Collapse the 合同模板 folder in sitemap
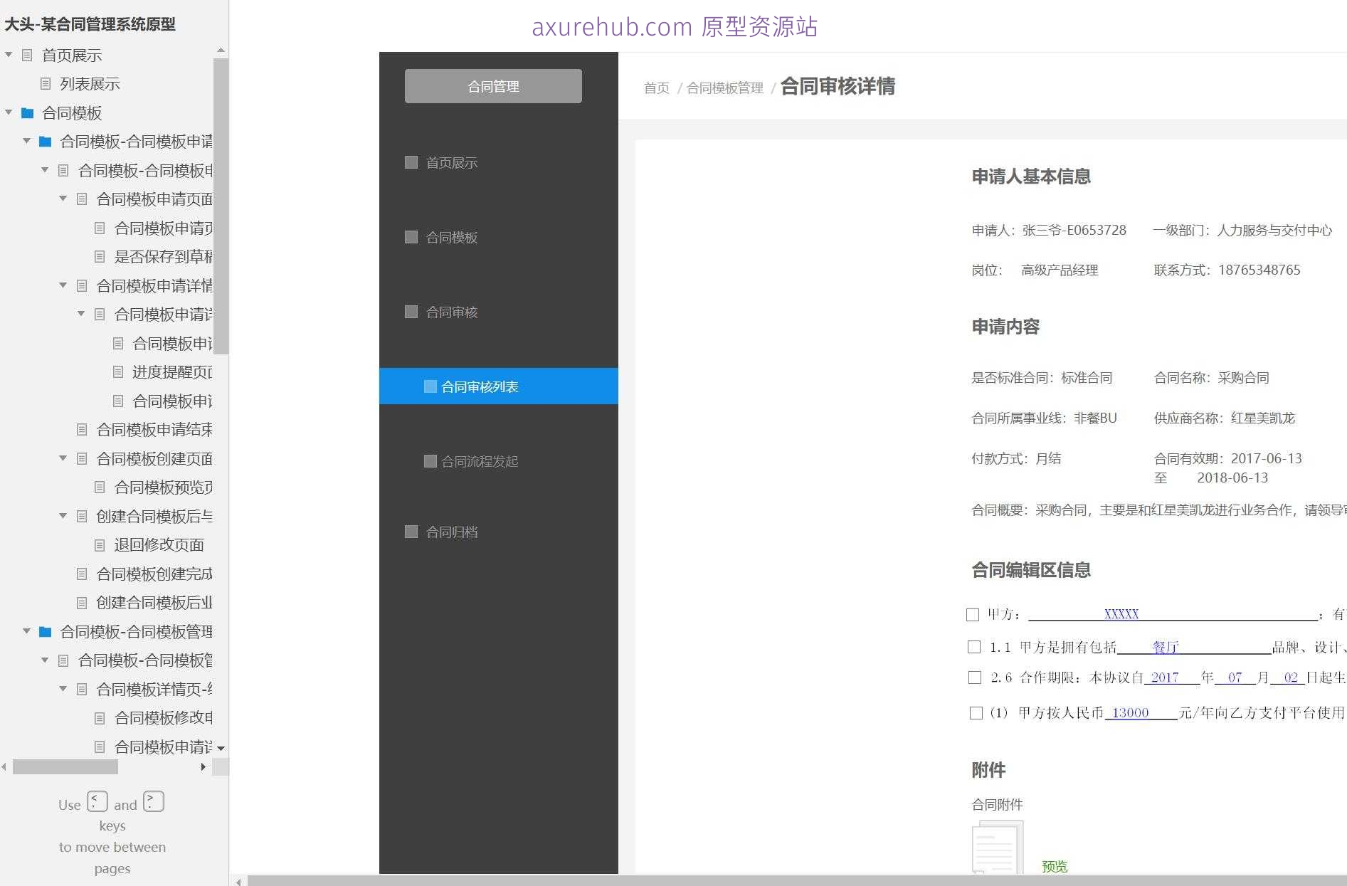 coord(9,112)
